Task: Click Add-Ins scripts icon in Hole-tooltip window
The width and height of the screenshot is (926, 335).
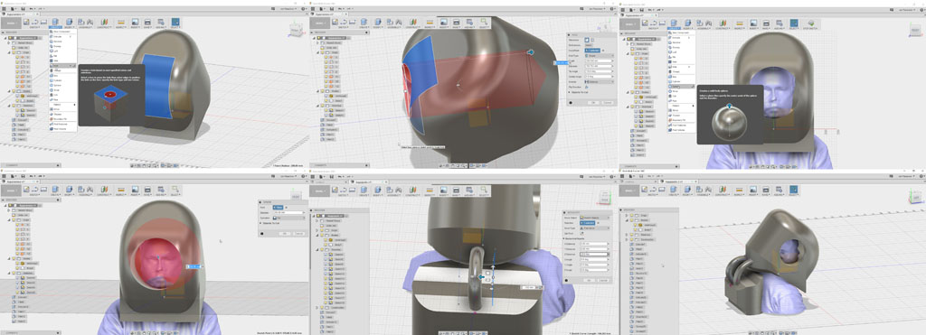Action: [161, 22]
